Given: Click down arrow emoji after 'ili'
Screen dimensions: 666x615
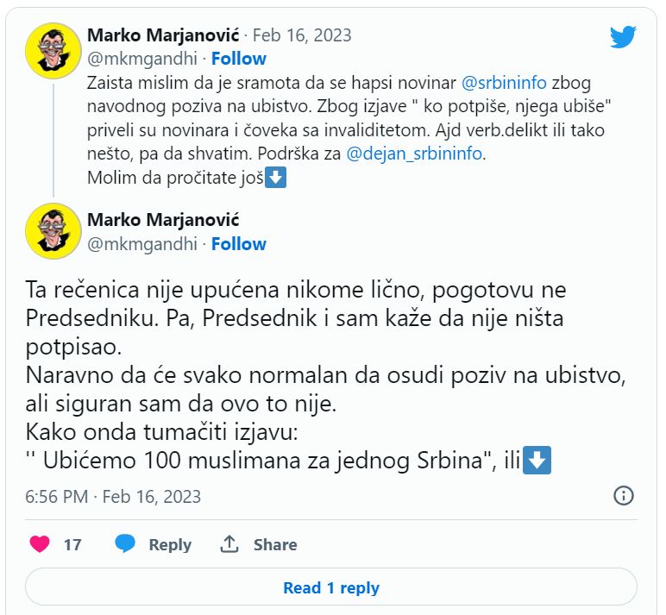Looking at the screenshot, I should (x=537, y=461).
